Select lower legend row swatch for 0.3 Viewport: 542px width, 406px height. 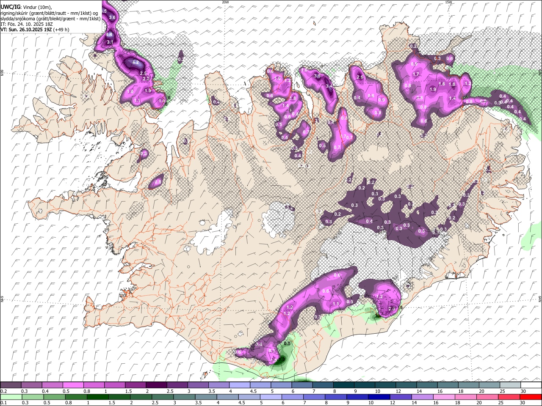pos(33,397)
